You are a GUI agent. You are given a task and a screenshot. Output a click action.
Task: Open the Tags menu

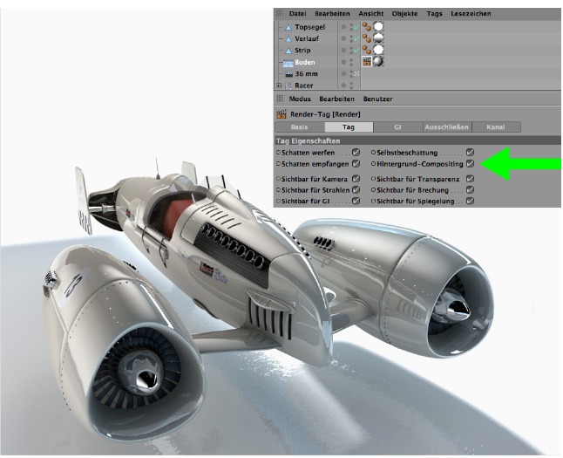click(434, 14)
